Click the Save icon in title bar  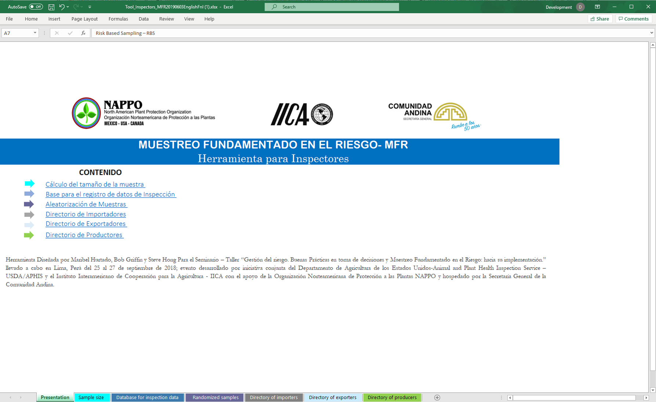(x=51, y=7)
